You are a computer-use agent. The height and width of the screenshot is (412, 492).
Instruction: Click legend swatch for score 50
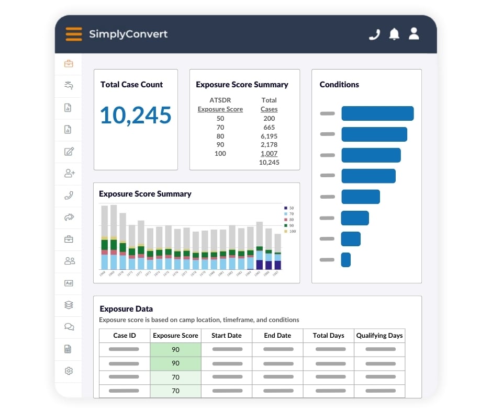pos(286,208)
